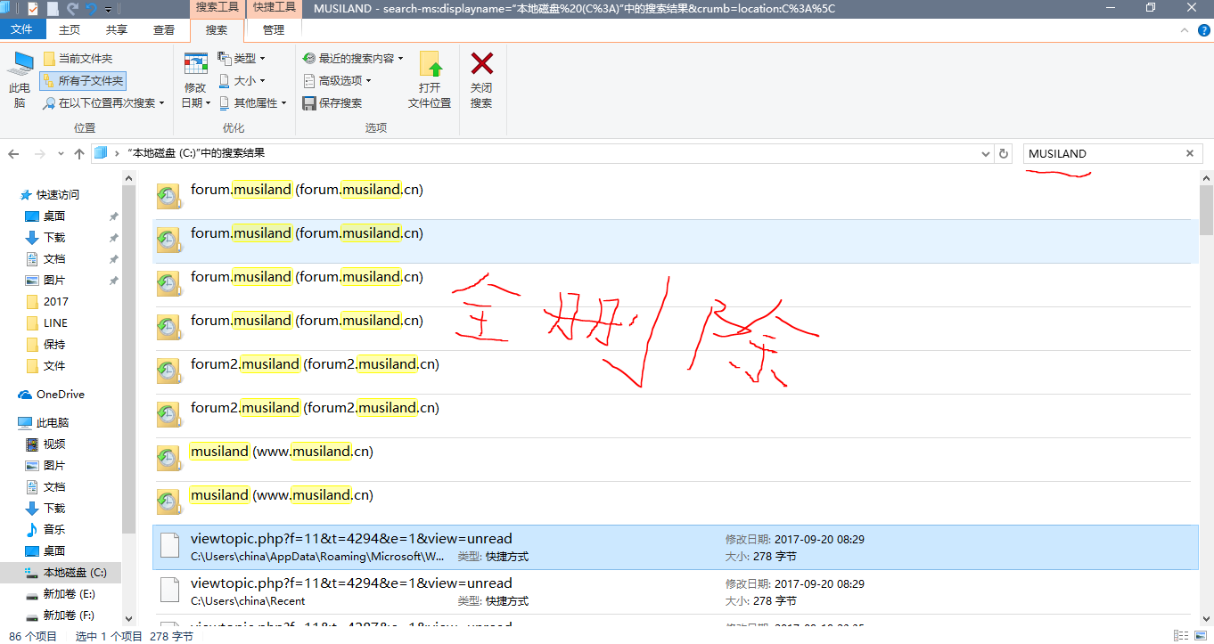Expand the Type filter dropdown
Screen dimensions: 1214x644
pos(242,59)
